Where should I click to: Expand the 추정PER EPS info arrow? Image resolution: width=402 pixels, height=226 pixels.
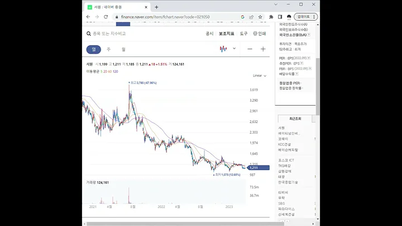301,63
